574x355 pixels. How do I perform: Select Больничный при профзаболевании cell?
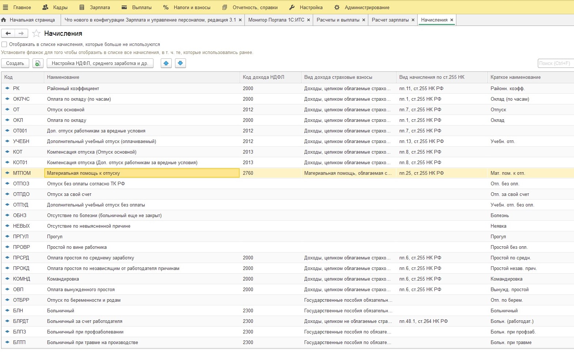[142, 332]
